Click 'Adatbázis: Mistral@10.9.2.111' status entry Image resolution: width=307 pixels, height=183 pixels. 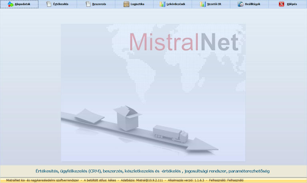(142, 180)
